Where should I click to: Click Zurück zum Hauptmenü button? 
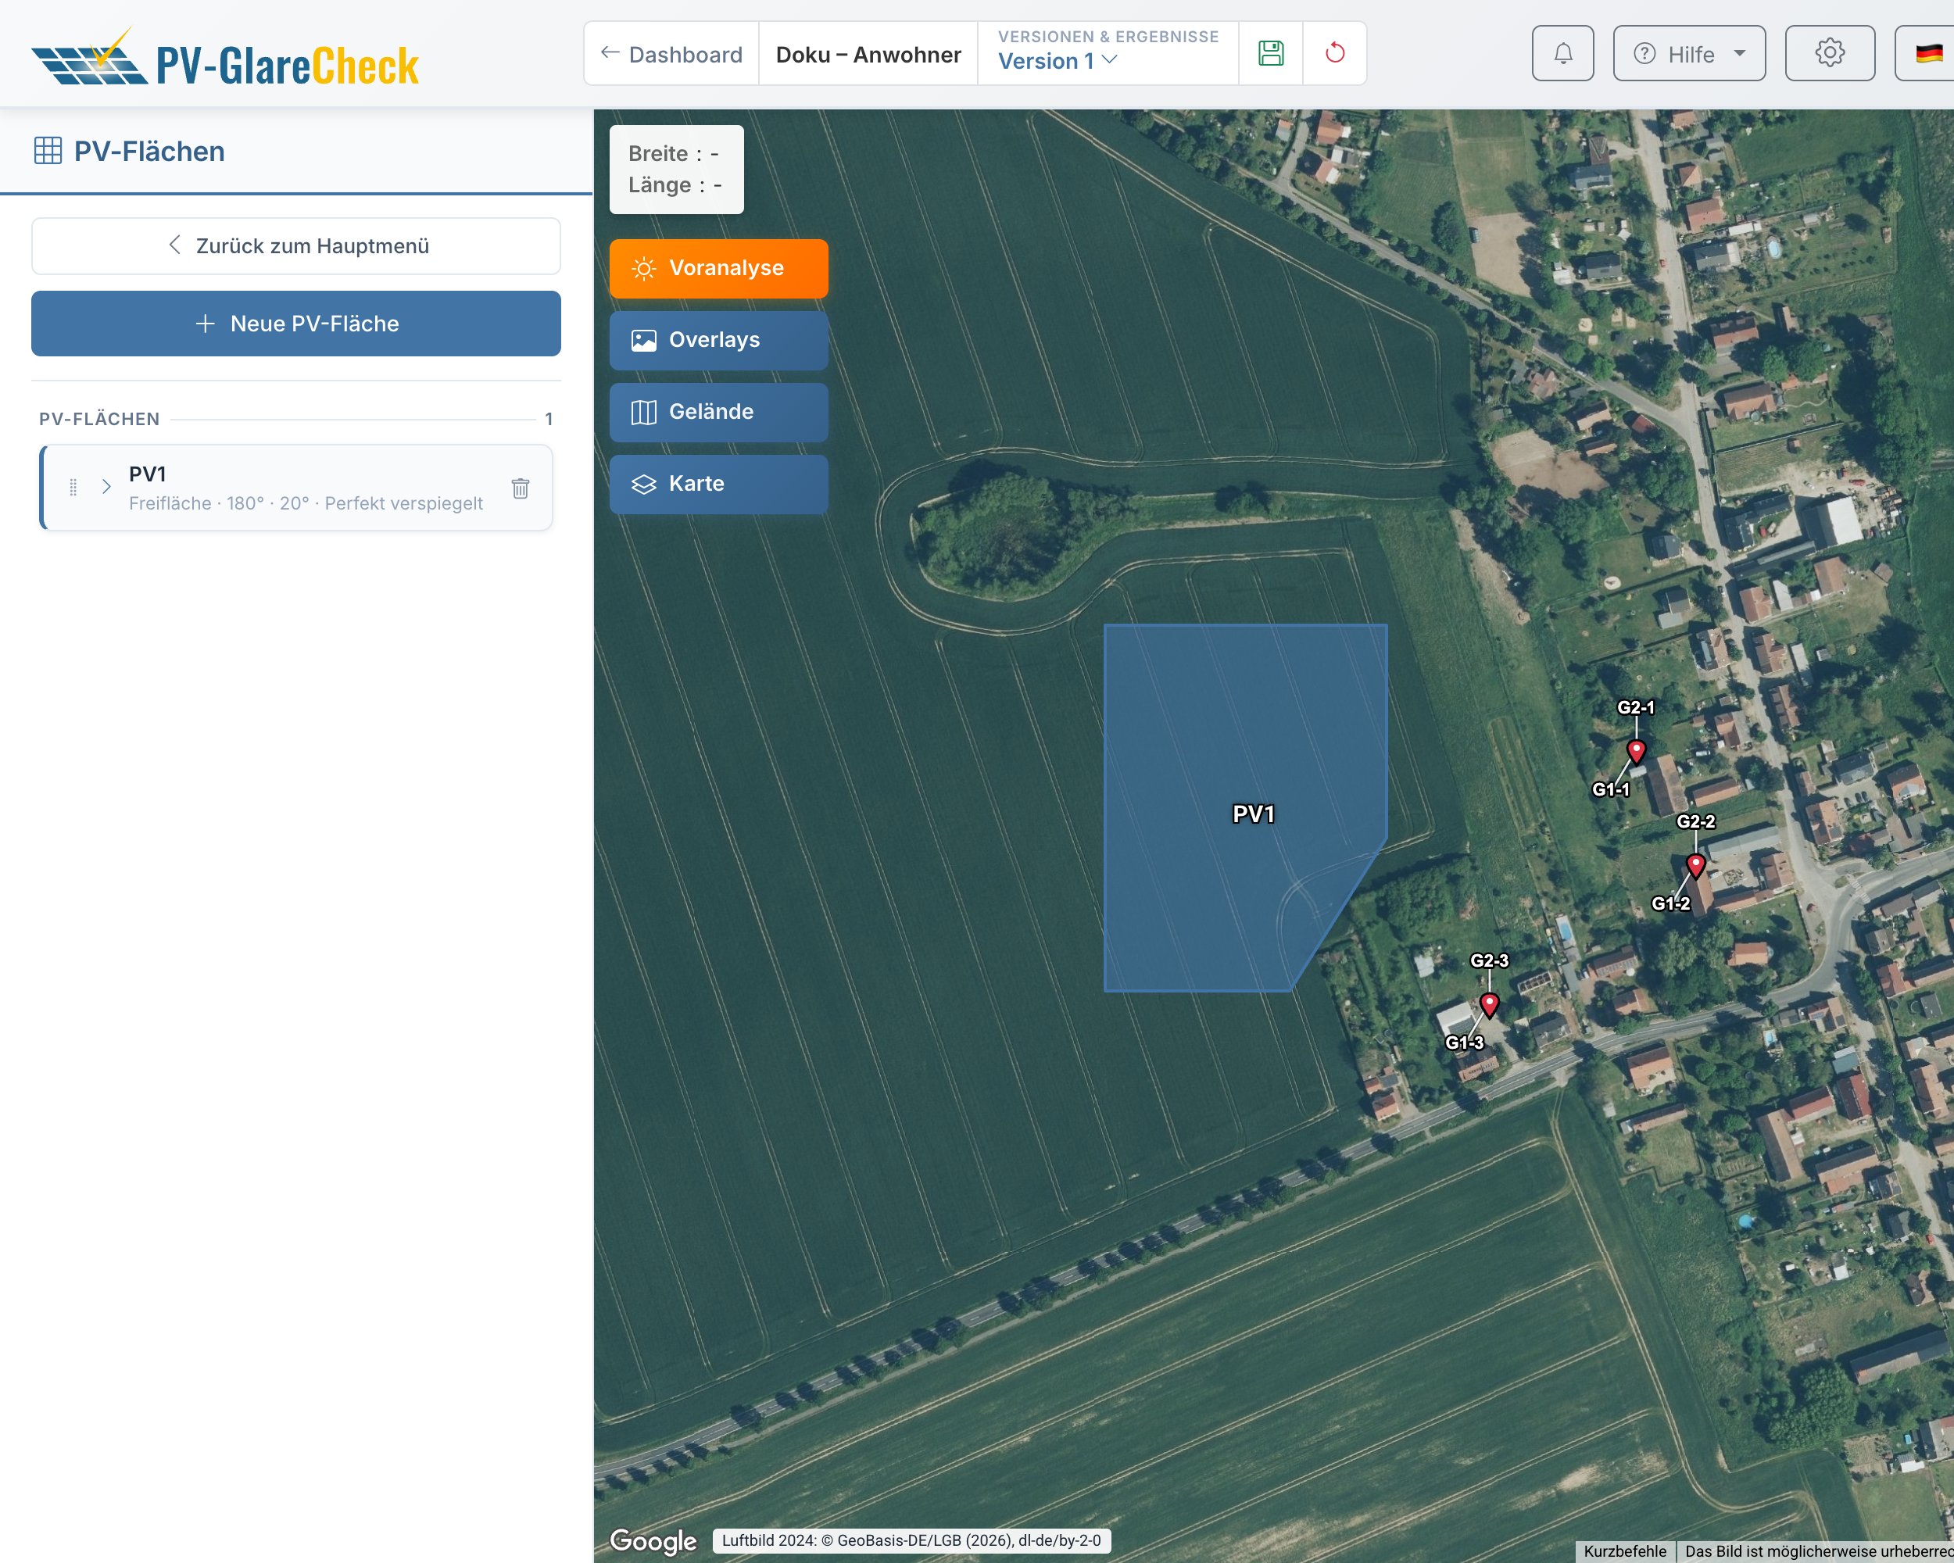pyautogui.click(x=296, y=245)
